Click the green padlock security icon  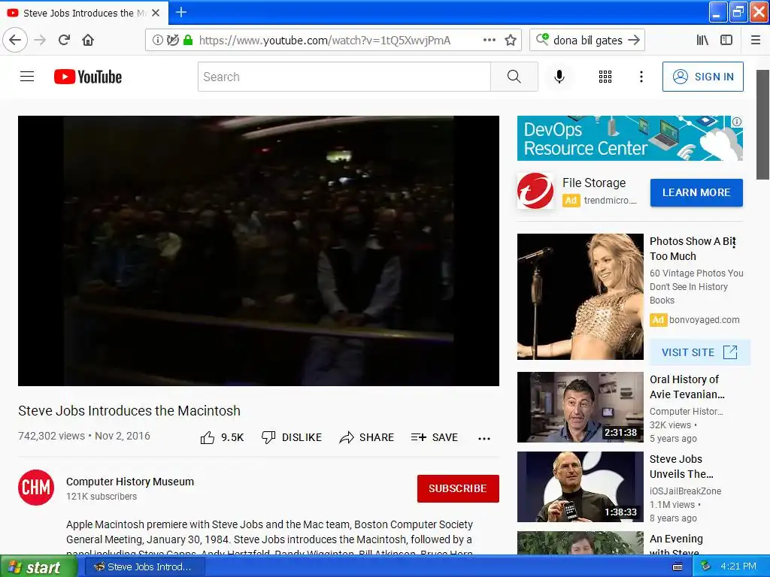pos(187,40)
